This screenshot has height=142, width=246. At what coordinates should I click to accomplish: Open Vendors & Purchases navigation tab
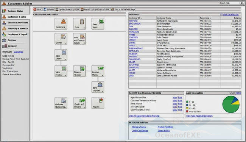point(16,23)
